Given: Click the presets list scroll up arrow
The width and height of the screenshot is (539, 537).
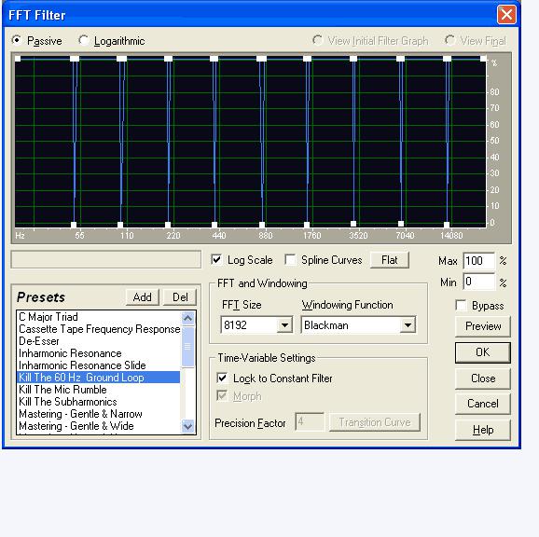Looking at the screenshot, I should click(x=187, y=319).
